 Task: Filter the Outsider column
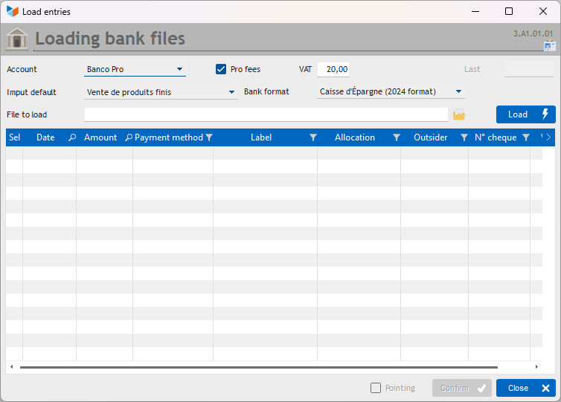click(x=464, y=137)
